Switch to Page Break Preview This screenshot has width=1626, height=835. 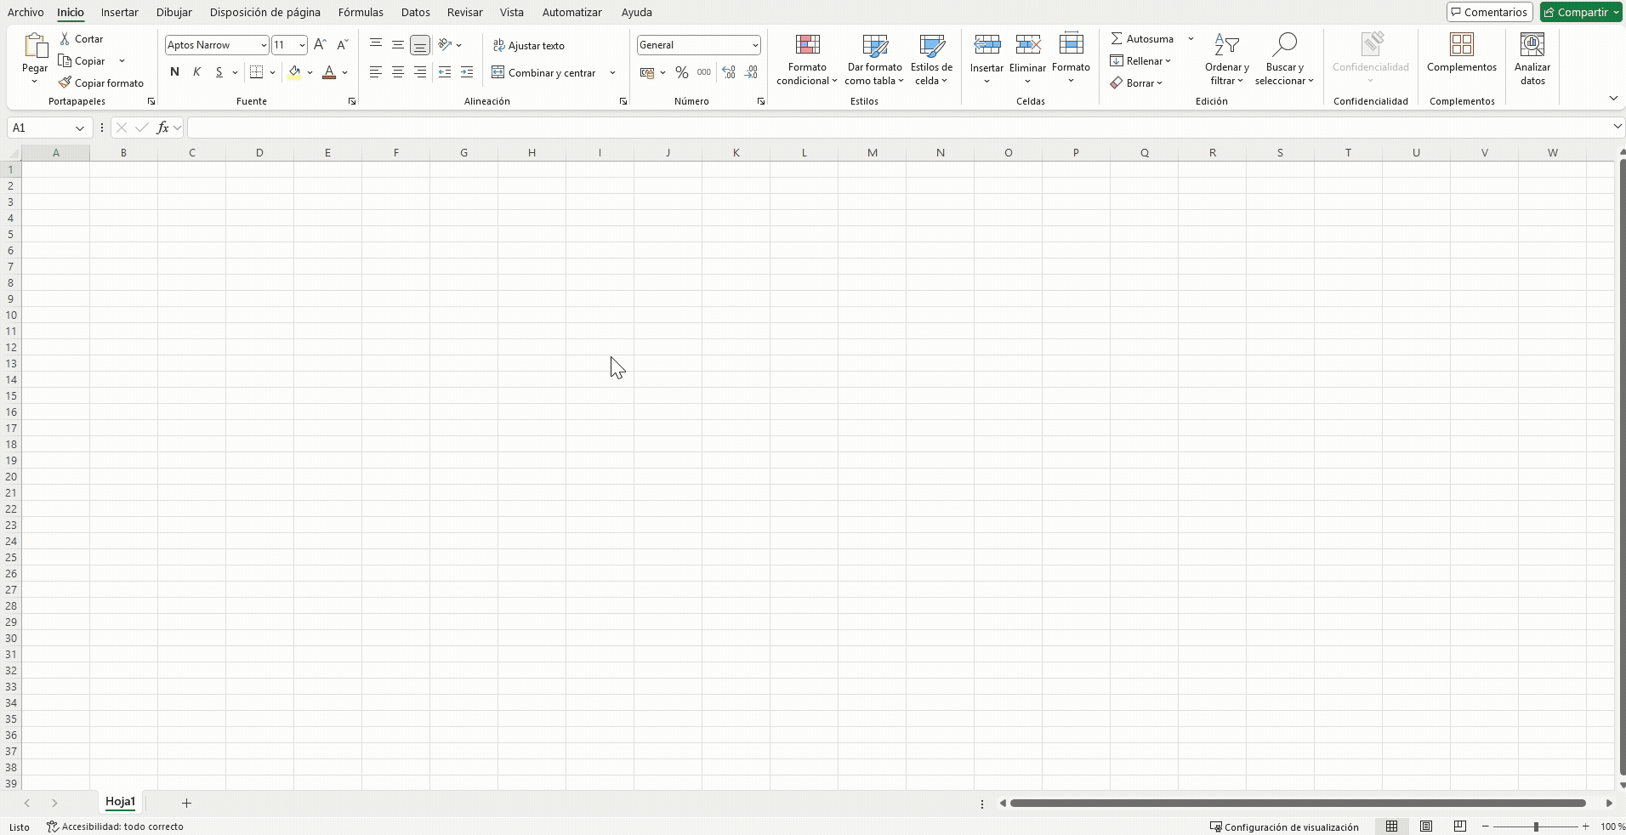coord(1460,826)
